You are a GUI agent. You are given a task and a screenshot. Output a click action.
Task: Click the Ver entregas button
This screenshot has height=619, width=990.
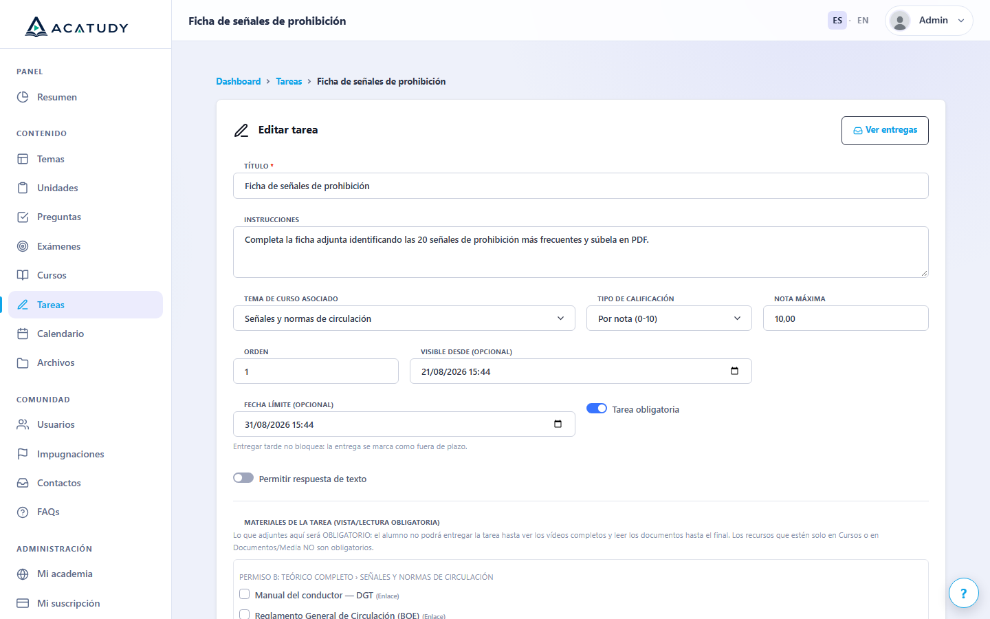[x=885, y=131]
